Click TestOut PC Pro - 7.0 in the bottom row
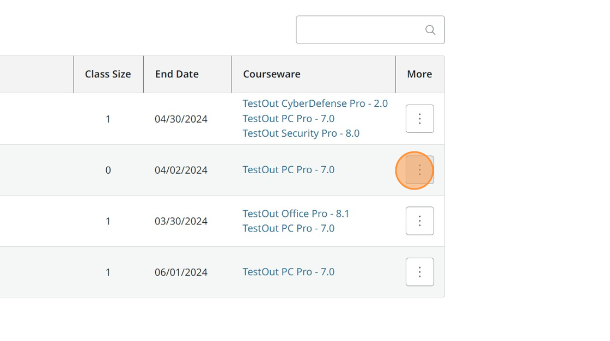 point(288,271)
